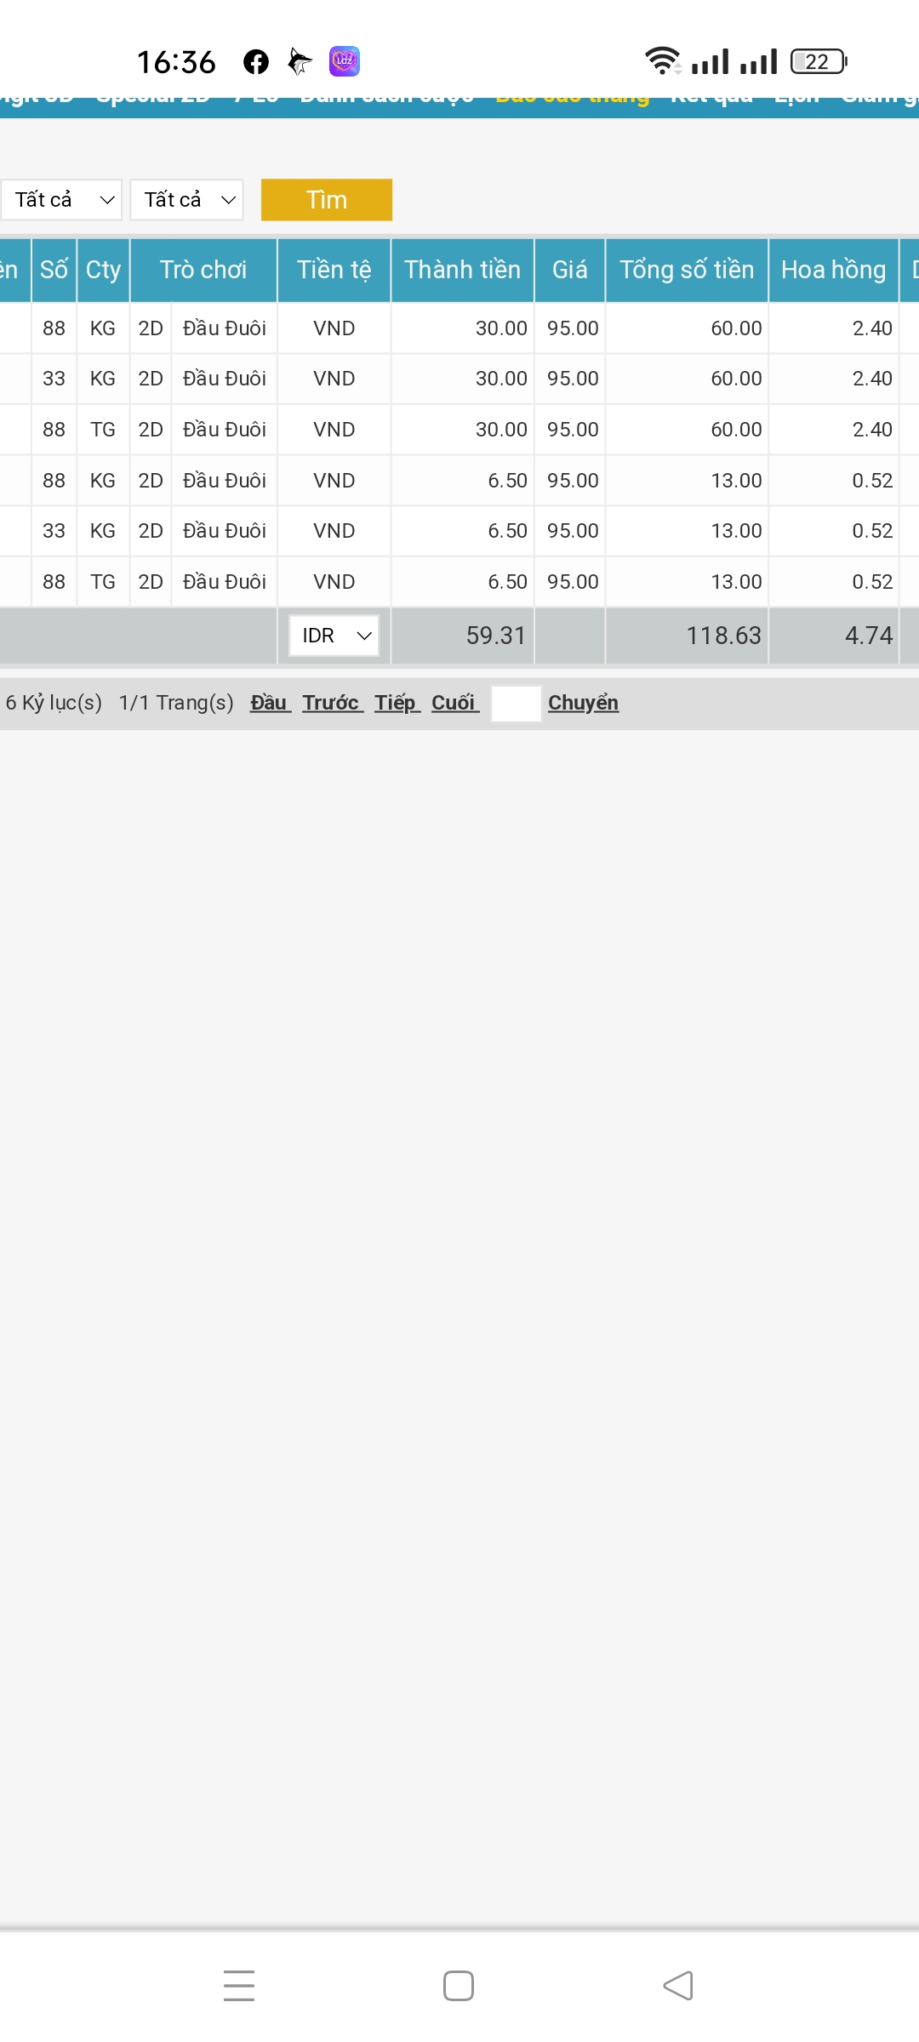Screen dimensions: 919x2042
Task: Jump to last page with "Cuối"
Action: pos(454,703)
